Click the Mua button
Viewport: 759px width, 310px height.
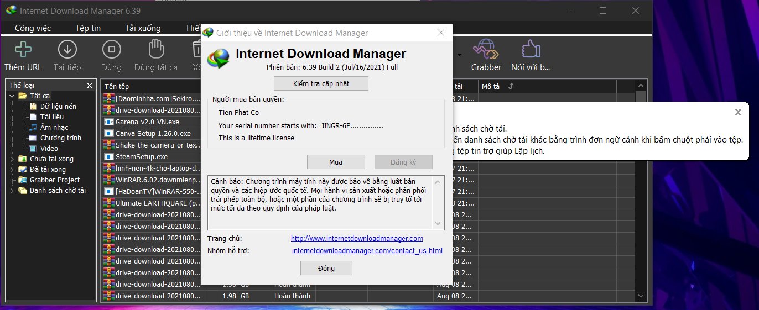click(x=336, y=162)
